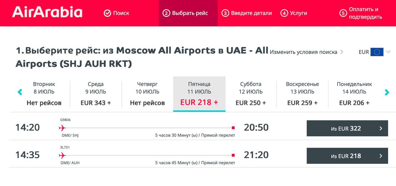
Task: Click the step 3 circle icon
Action: pos(225,13)
